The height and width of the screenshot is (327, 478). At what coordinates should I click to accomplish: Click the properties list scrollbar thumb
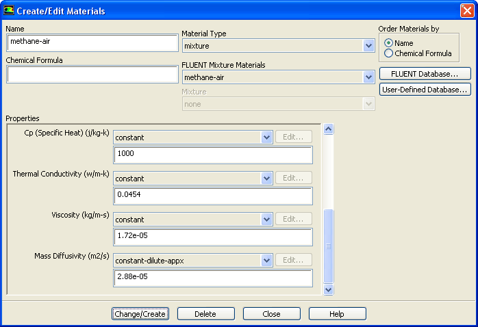(x=328, y=246)
